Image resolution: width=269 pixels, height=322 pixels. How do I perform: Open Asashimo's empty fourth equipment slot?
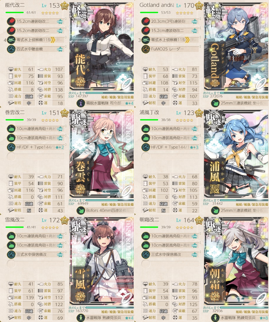pos(170,264)
